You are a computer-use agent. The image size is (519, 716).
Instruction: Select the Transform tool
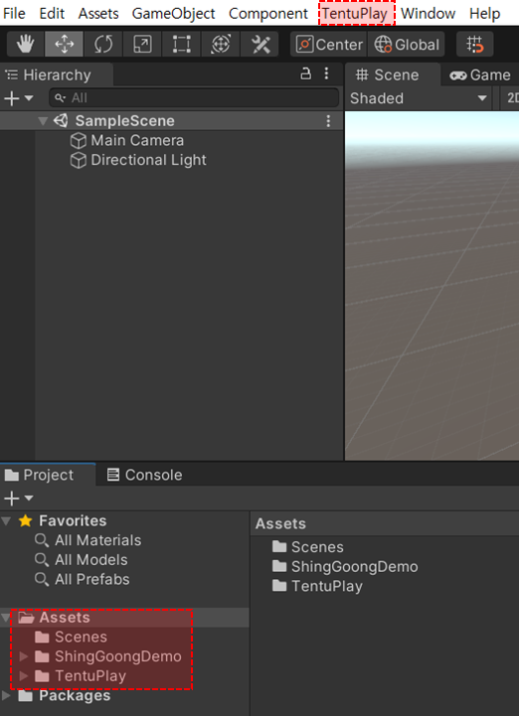tap(221, 45)
